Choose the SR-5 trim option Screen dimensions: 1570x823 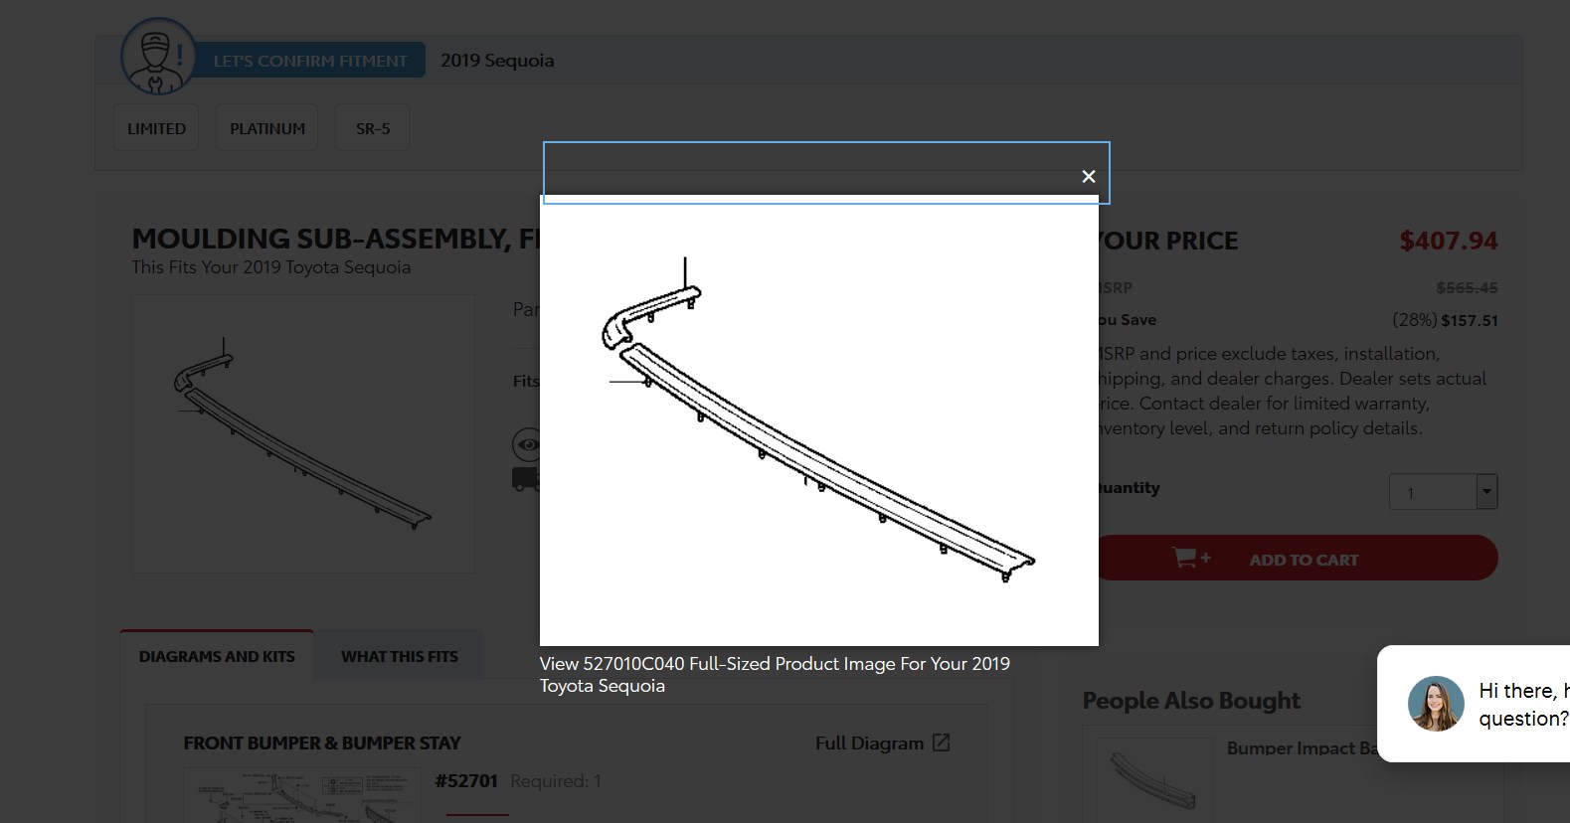click(x=373, y=128)
